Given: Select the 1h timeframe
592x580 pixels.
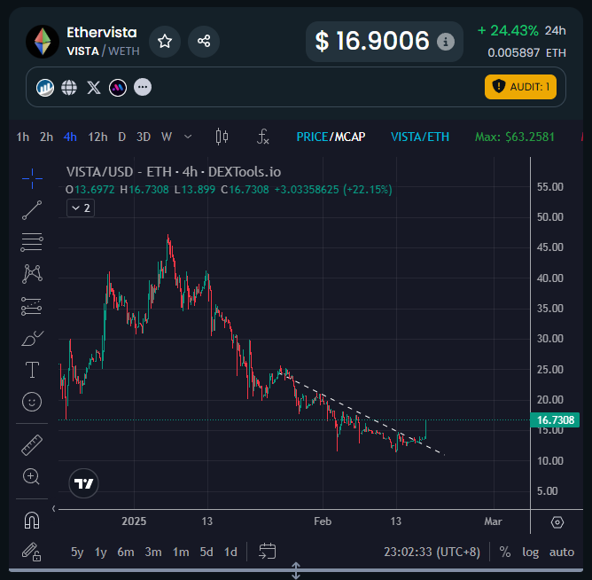Looking at the screenshot, I should pos(23,137).
